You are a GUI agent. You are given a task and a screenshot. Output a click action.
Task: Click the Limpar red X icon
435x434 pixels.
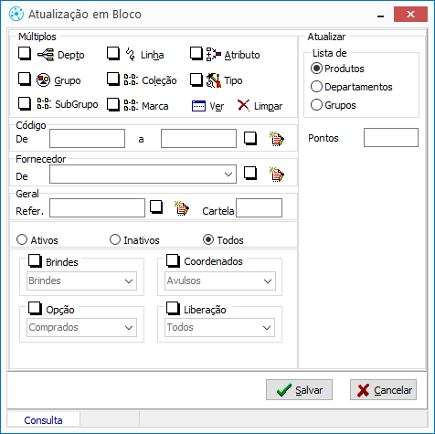243,105
